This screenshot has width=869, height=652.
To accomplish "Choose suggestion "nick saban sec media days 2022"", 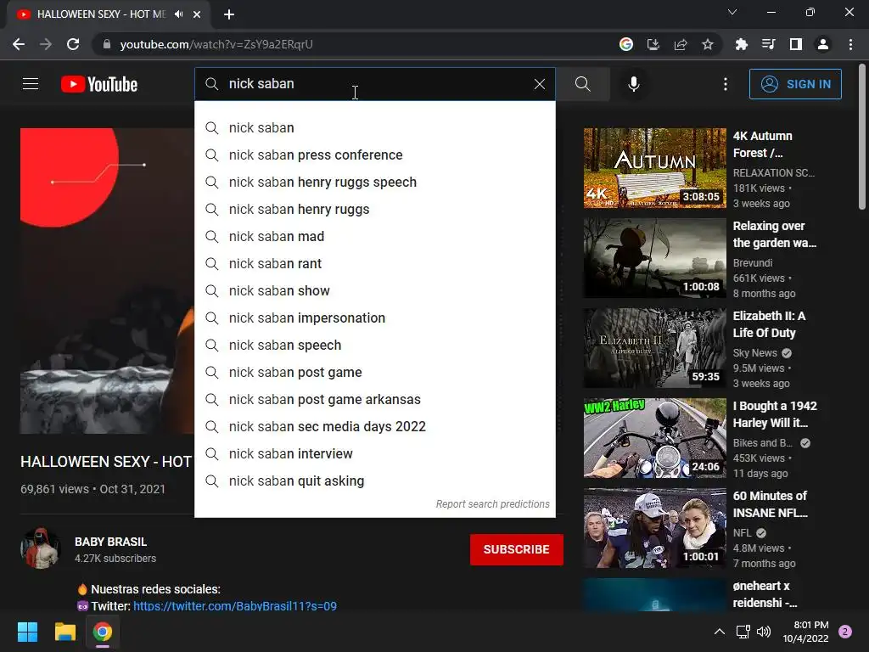I will [374, 426].
